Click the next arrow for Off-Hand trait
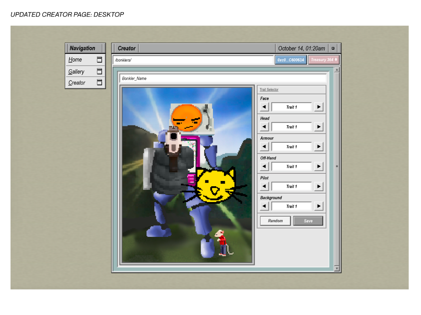The image size is (421, 315). pos(319,166)
